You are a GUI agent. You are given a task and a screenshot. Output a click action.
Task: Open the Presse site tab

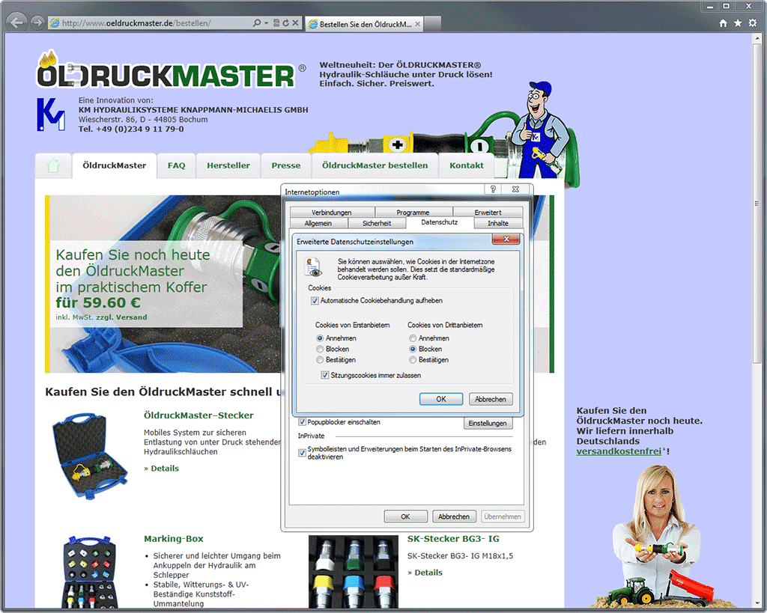286,165
